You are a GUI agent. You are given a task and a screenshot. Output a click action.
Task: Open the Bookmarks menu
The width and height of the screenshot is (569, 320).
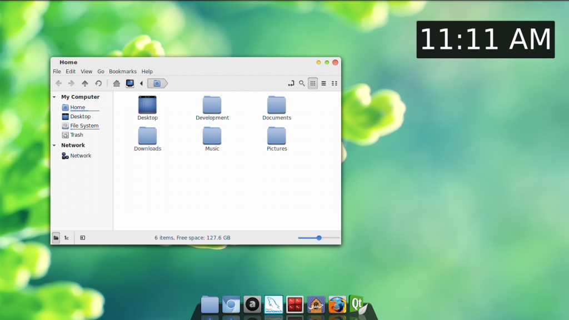[x=123, y=72]
